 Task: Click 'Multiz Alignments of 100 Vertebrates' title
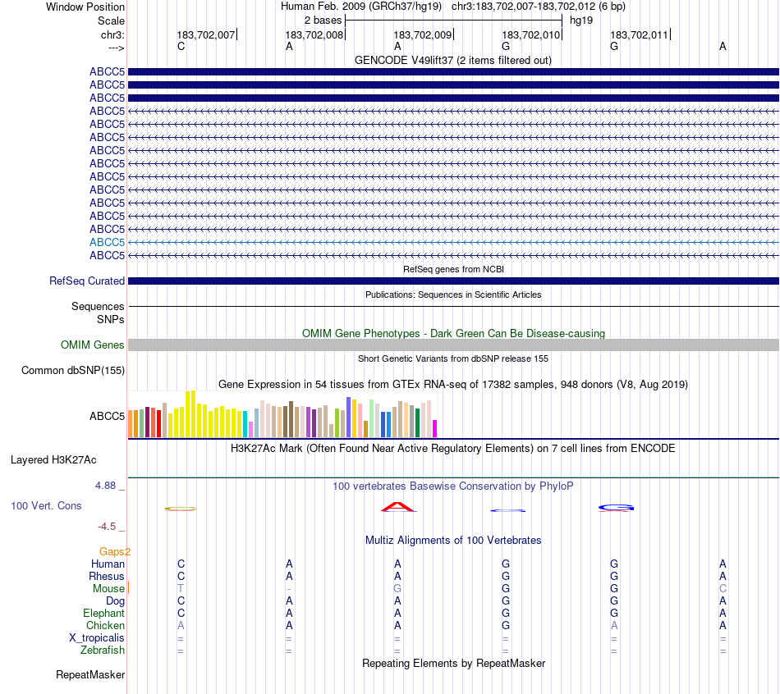(x=453, y=540)
